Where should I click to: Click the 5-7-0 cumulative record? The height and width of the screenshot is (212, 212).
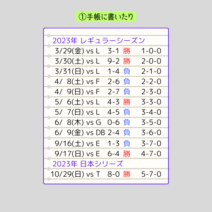tap(151, 174)
